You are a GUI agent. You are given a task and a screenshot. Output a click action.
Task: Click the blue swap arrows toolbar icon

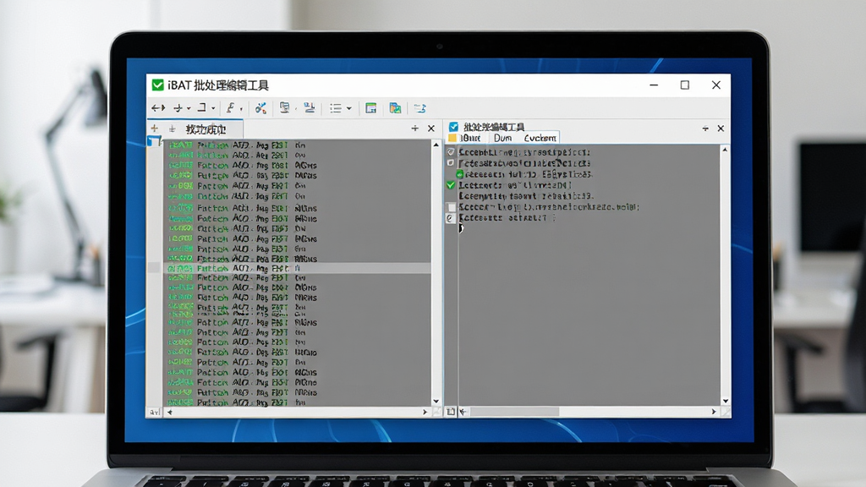(x=419, y=108)
